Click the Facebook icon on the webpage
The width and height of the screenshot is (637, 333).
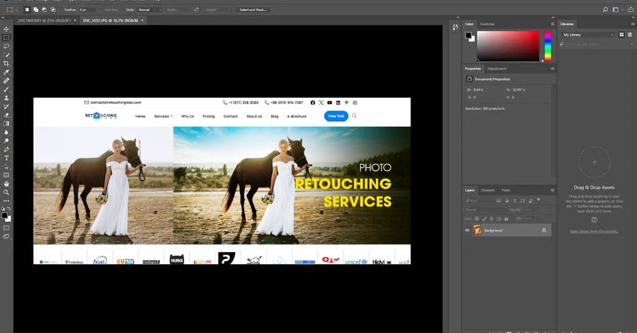(313, 102)
